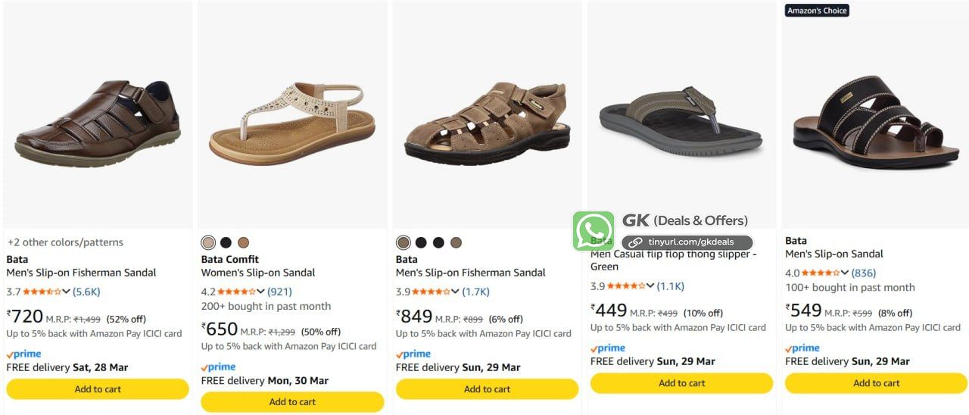Image resolution: width=969 pixels, height=415 pixels.
Task: Click the green WhatsApp icon
Action: point(594,230)
